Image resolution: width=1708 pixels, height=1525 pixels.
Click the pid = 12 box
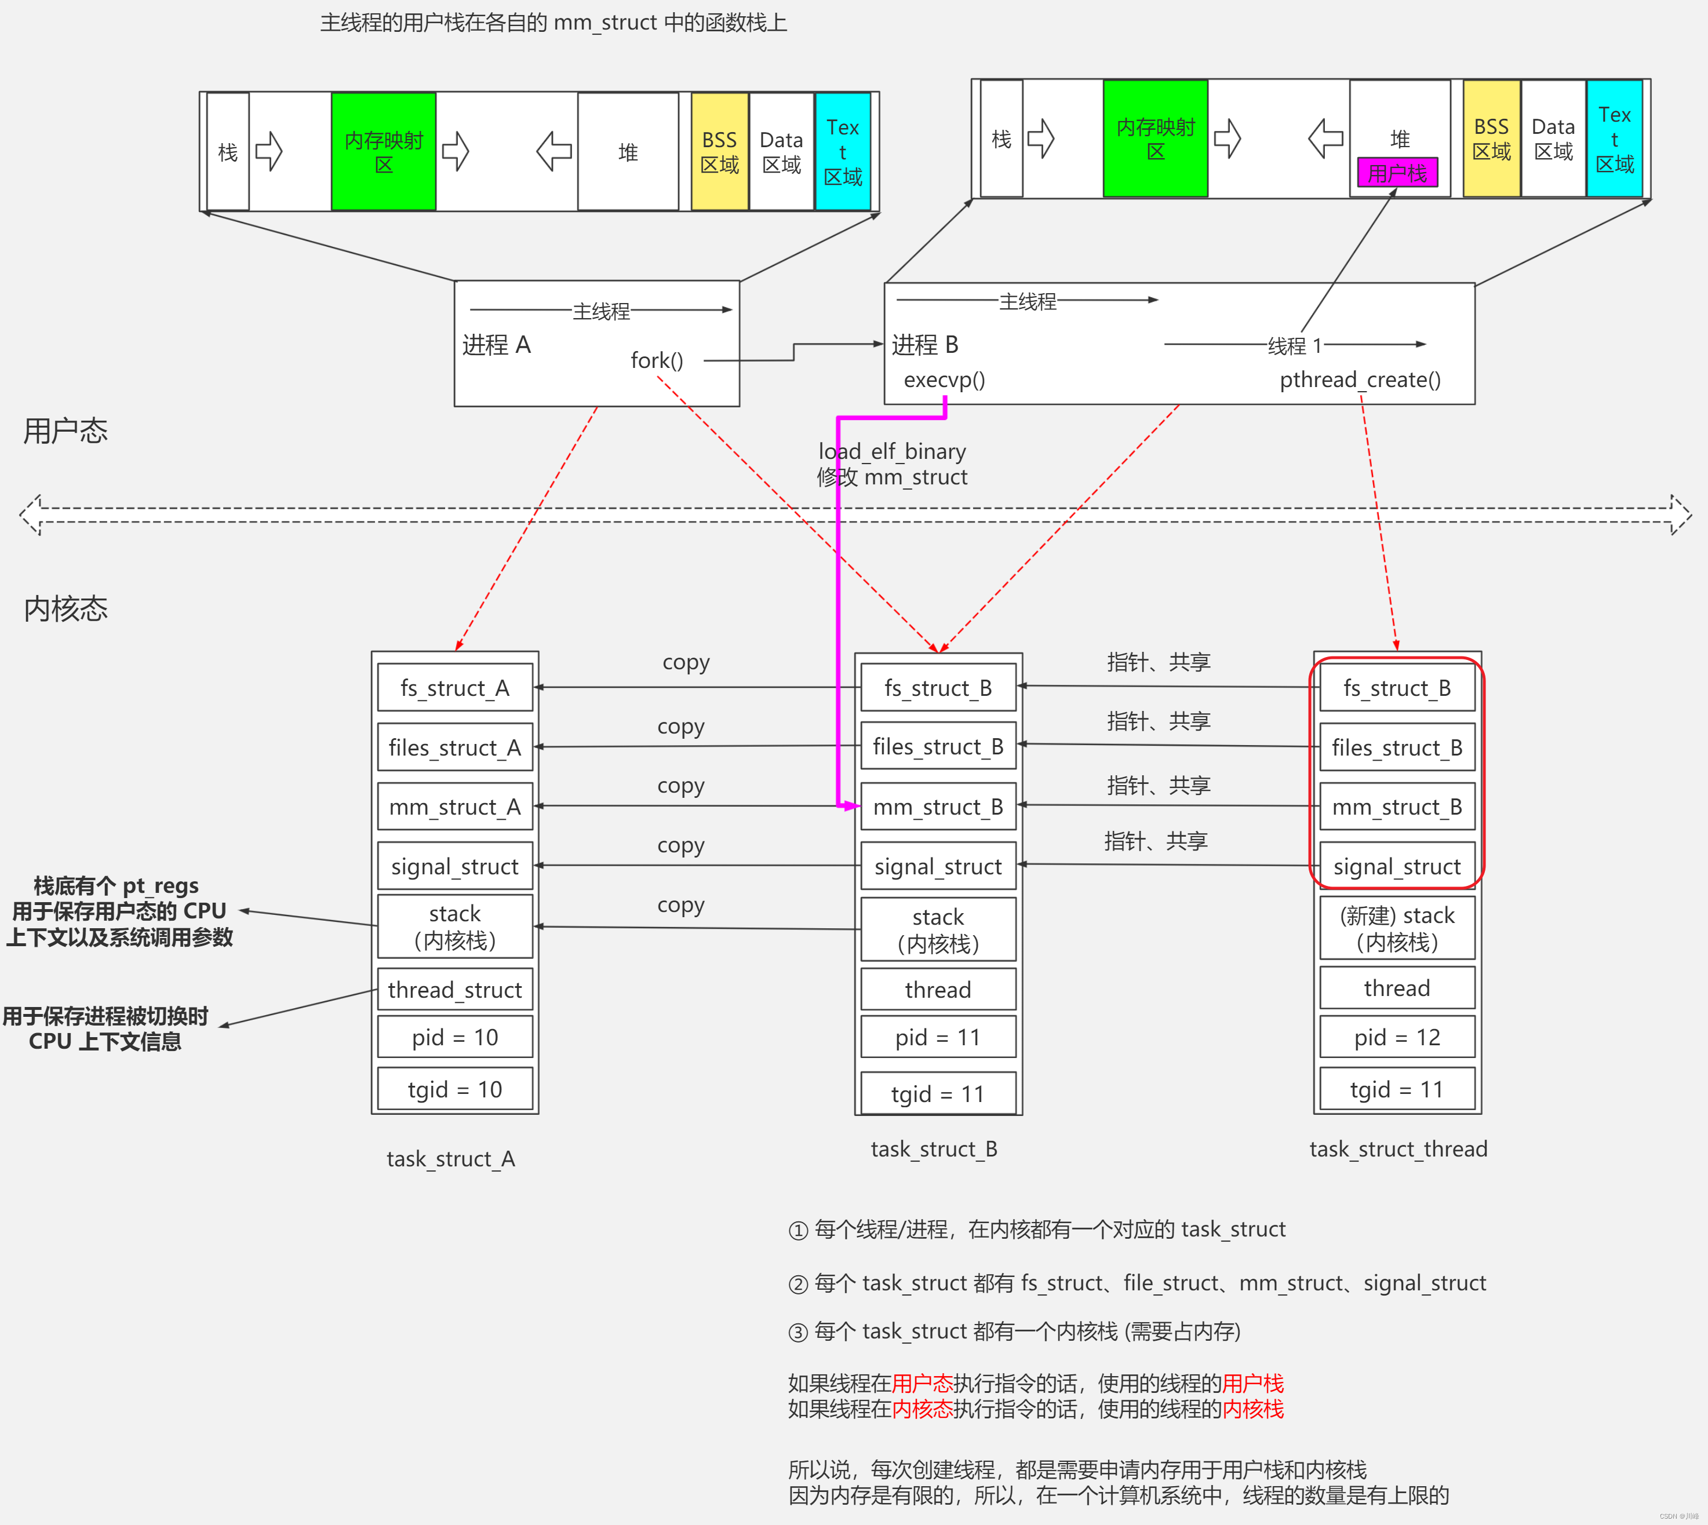(x=1397, y=1037)
